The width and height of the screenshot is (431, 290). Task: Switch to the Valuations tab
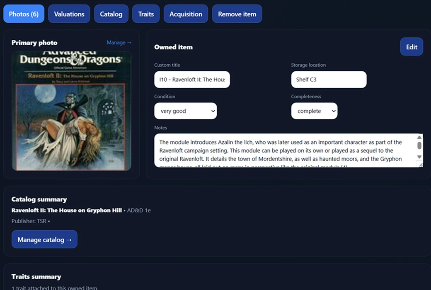click(69, 14)
